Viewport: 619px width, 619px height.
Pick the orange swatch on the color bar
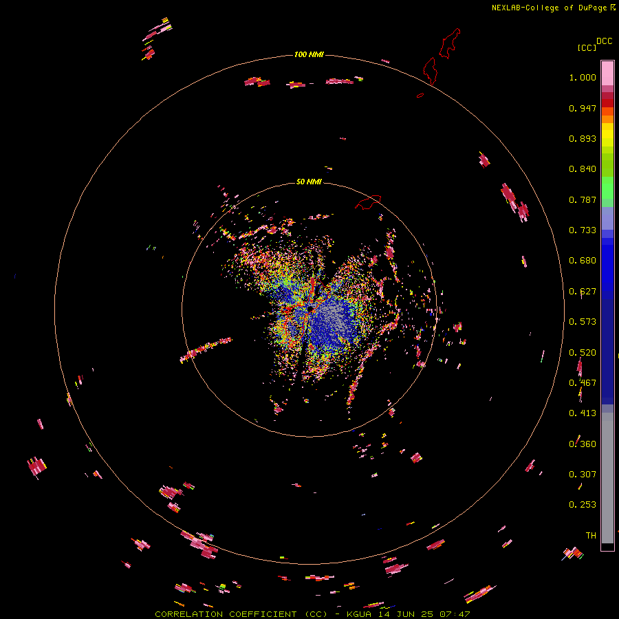[x=607, y=119]
